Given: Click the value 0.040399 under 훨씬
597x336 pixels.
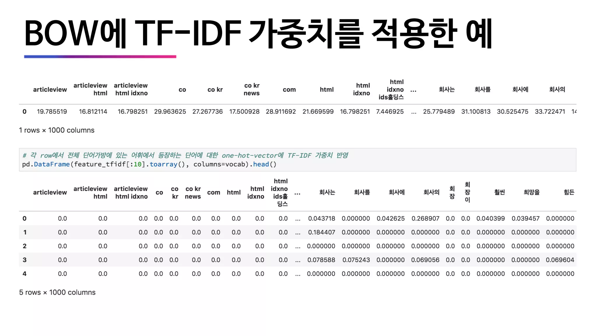Looking at the screenshot, I should [x=491, y=218].
